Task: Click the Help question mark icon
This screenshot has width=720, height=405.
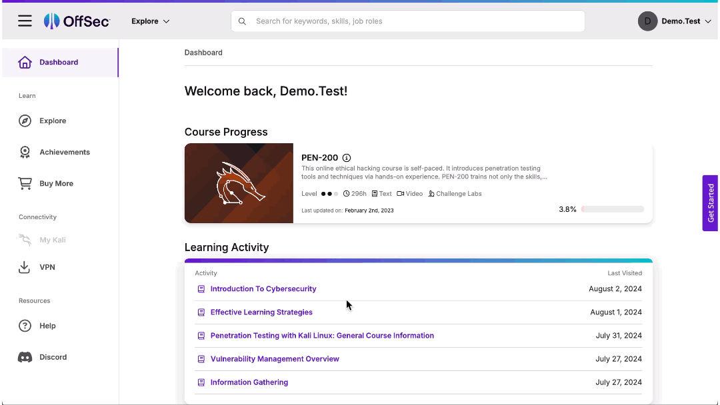Action: point(25,326)
